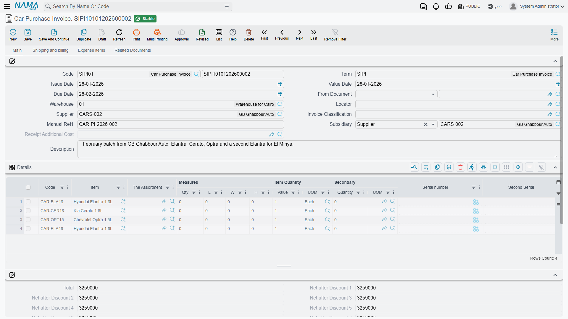Open System Administrator user menu
The height and width of the screenshot is (319, 568).
(x=537, y=6)
